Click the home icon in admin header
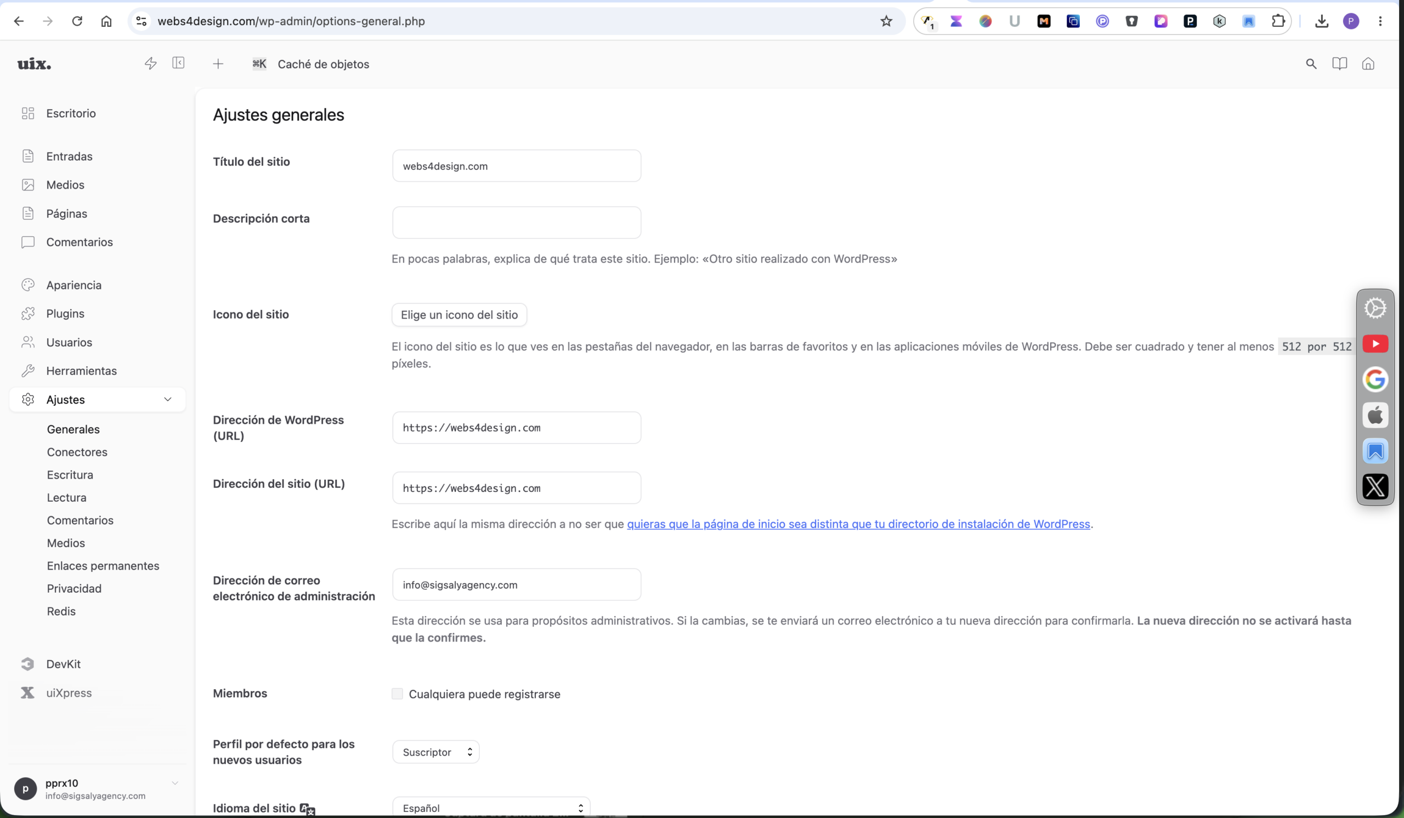1404x818 pixels. tap(1368, 64)
